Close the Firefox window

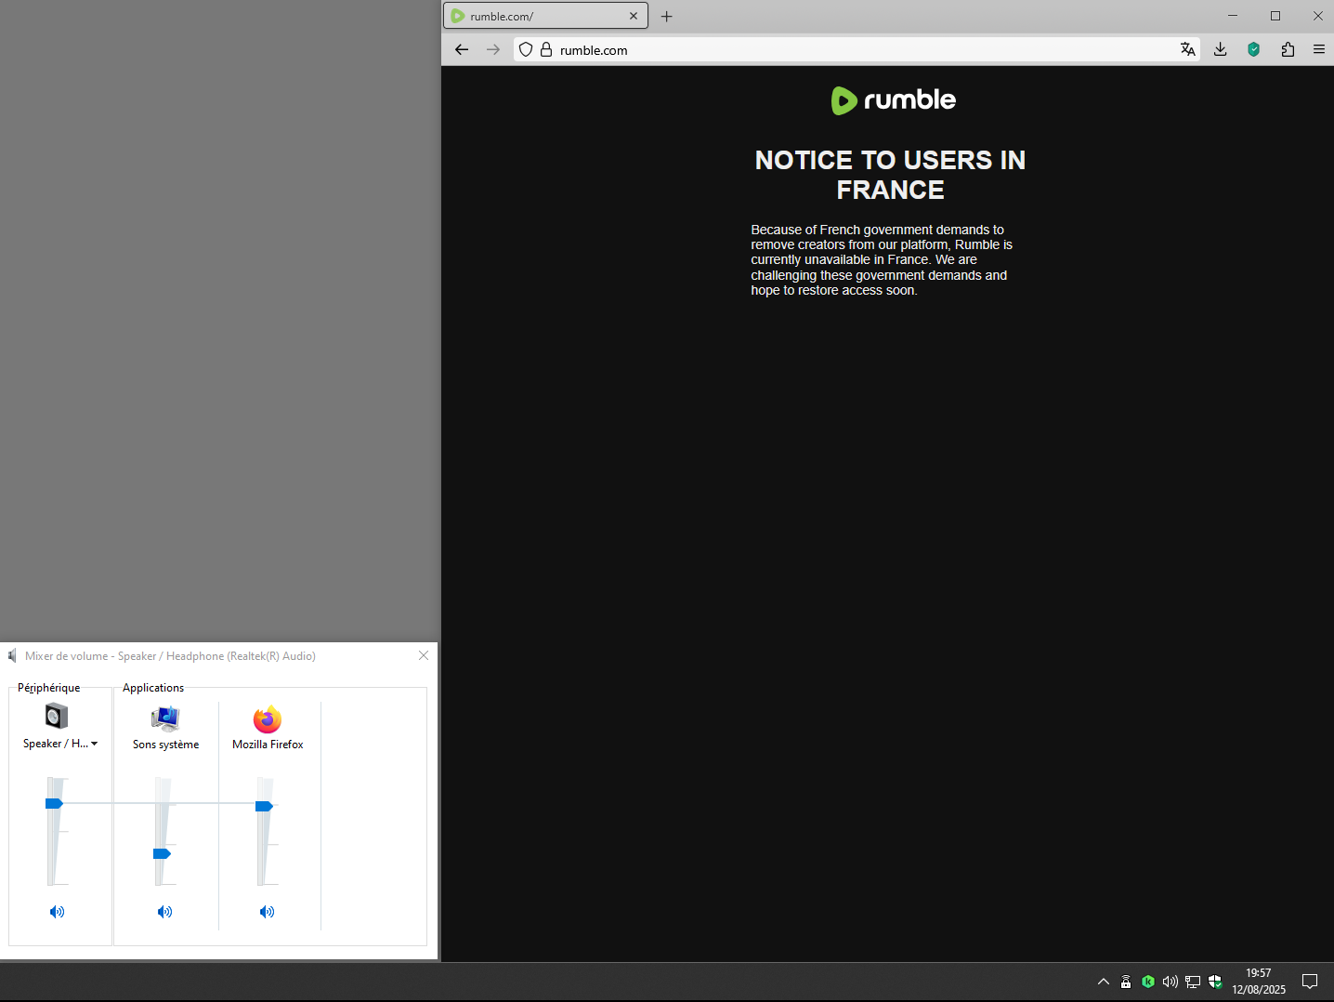1317,16
